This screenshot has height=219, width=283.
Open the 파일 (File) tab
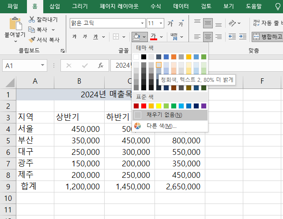point(13,7)
